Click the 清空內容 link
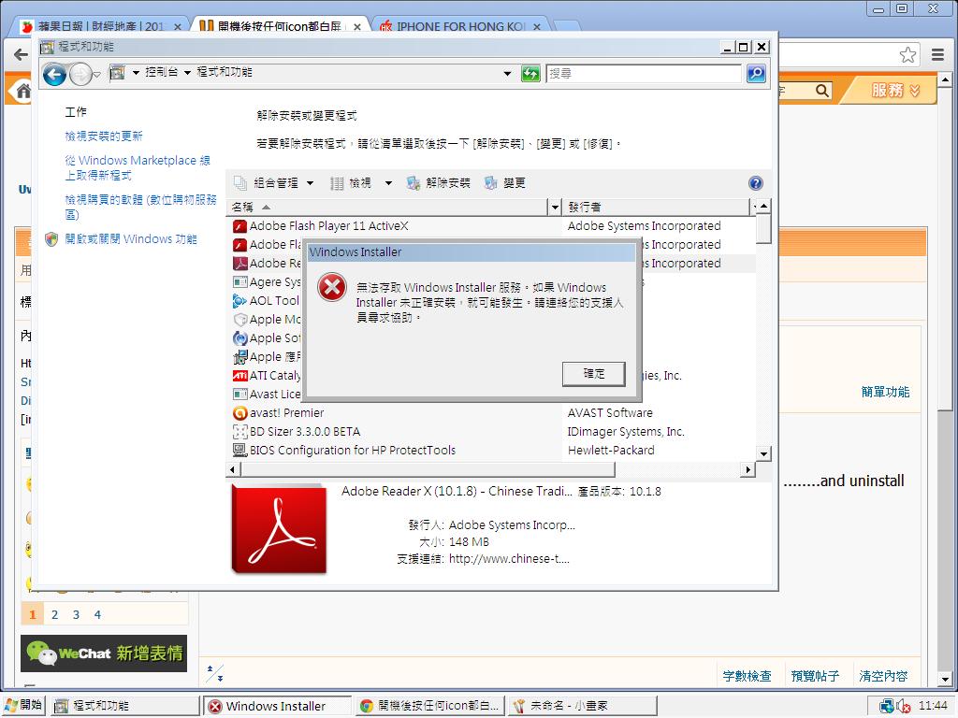The width and height of the screenshot is (958, 718). tap(883, 676)
